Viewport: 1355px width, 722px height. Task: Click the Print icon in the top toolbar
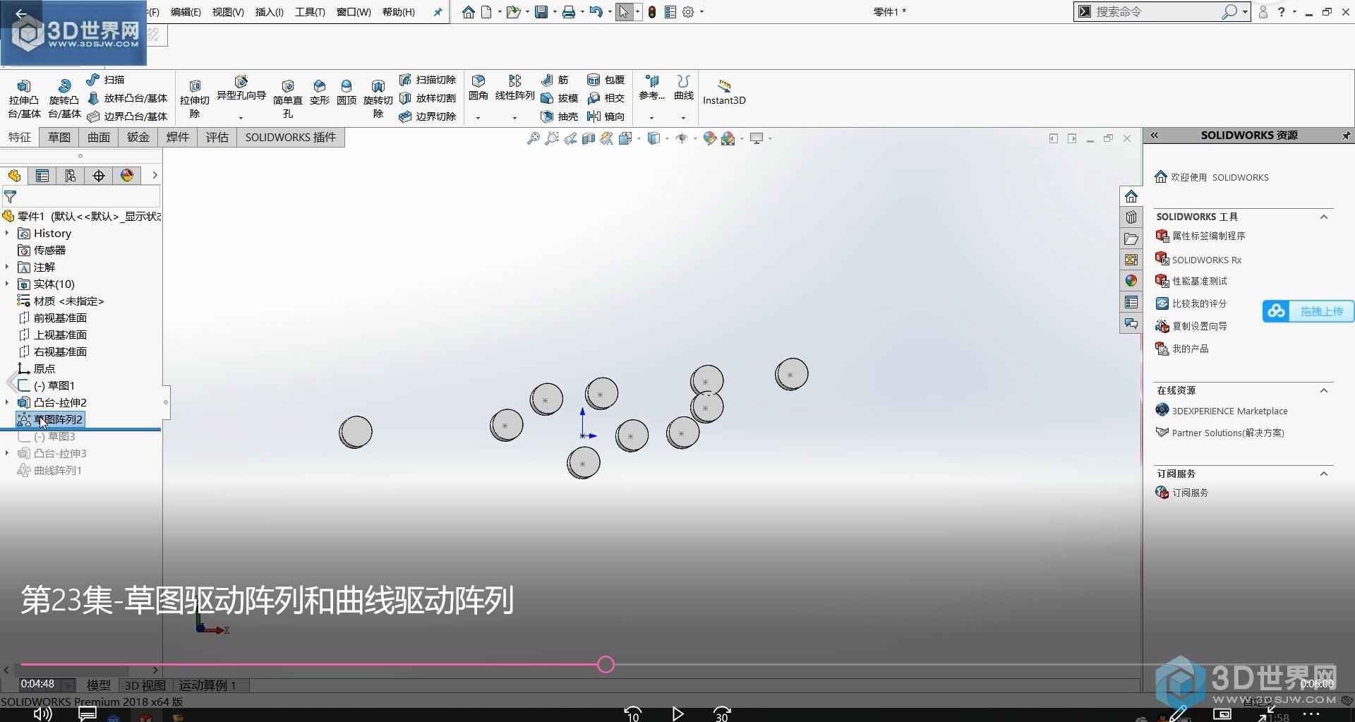pyautogui.click(x=568, y=12)
